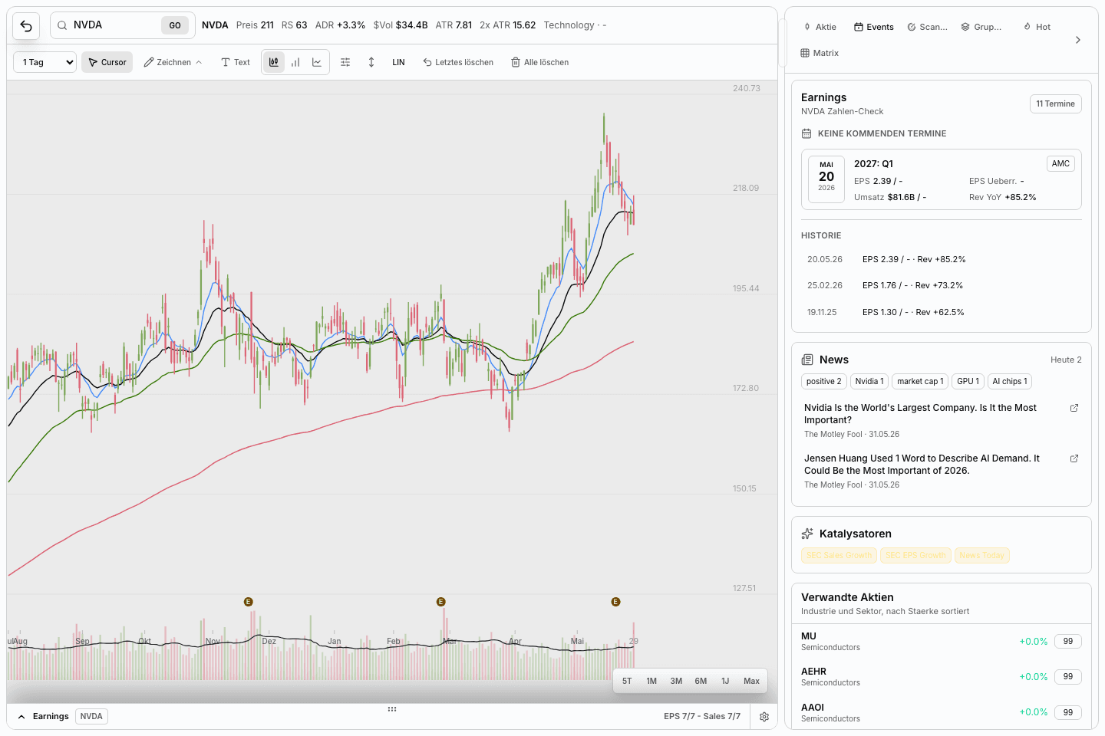Open the Matrix tab

click(820, 53)
